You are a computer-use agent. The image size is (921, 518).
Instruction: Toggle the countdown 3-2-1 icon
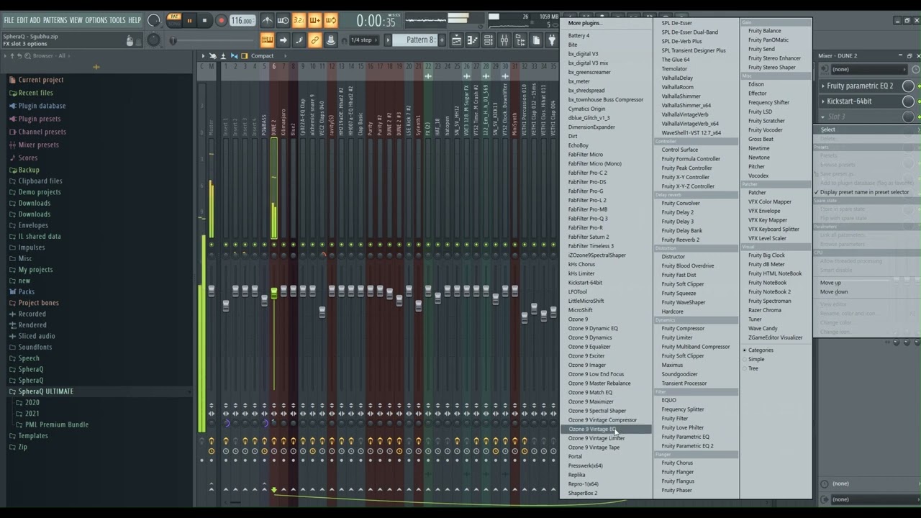point(299,21)
